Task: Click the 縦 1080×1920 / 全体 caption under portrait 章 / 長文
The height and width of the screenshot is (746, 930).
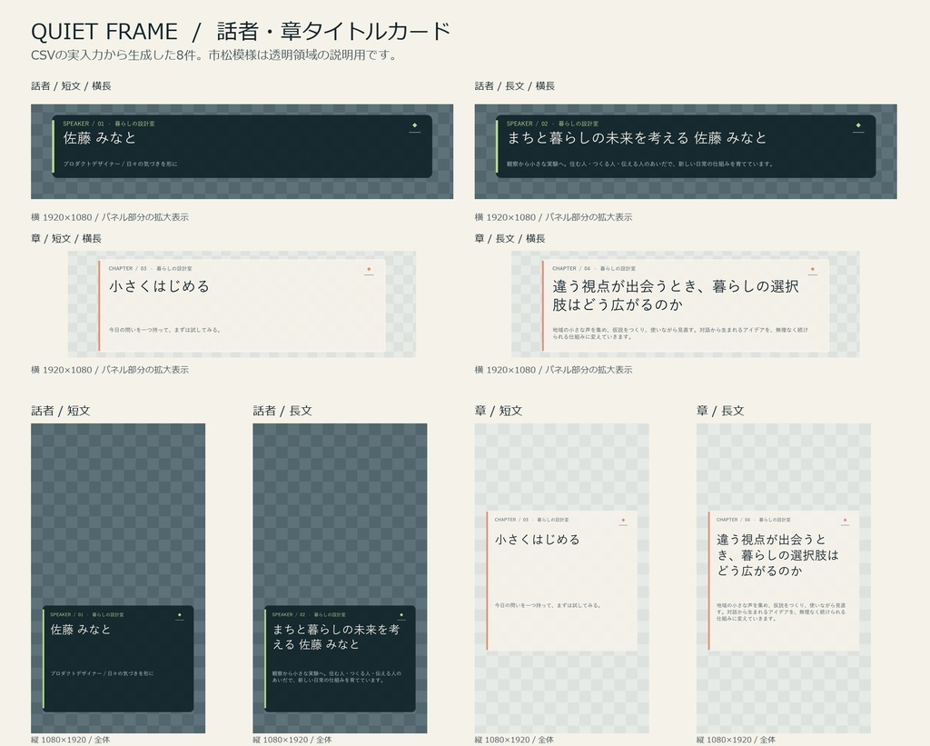Action: 736,740
